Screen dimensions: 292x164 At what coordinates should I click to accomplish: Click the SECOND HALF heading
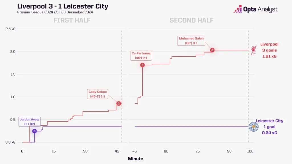click(x=191, y=20)
